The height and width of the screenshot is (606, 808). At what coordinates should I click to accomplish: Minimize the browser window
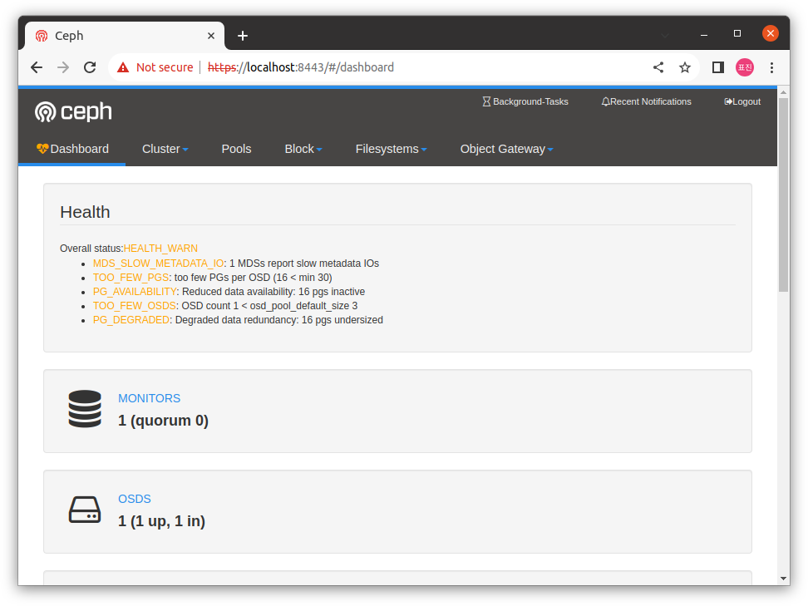[x=704, y=35]
